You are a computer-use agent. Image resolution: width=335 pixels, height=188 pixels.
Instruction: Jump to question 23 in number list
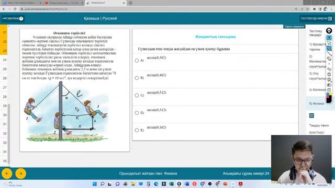coord(5,51)
